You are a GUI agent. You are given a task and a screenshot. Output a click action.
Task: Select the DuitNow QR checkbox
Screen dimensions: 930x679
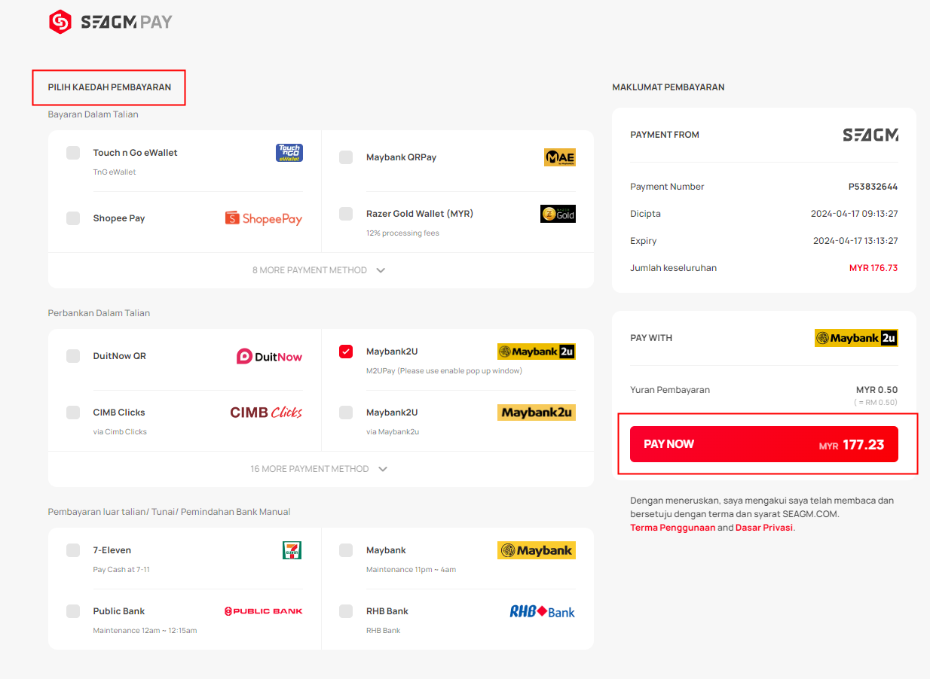point(73,356)
